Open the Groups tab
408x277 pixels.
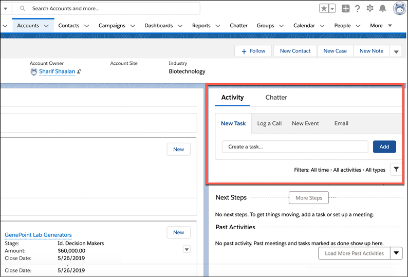266,26
